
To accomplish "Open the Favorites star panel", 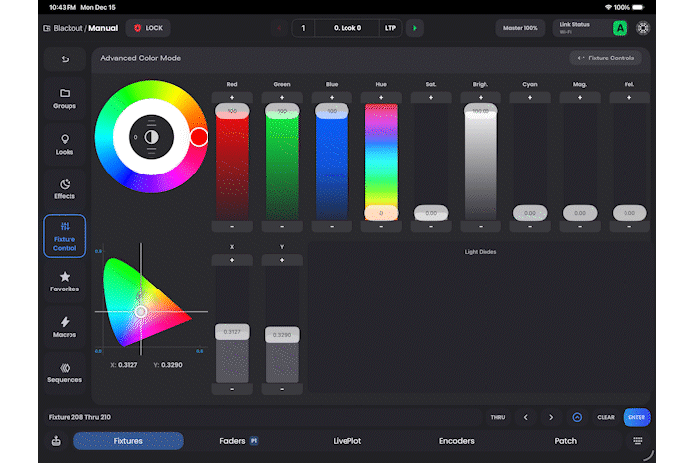I will click(x=65, y=282).
